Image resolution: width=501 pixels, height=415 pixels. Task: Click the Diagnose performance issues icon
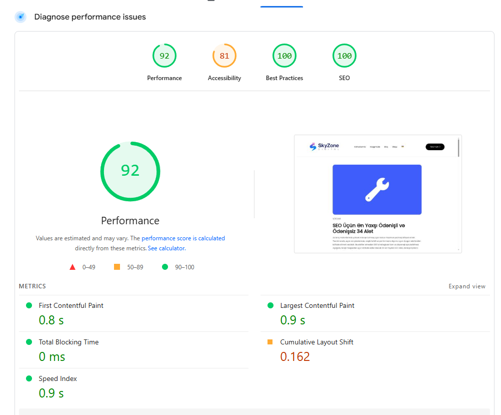(20, 17)
